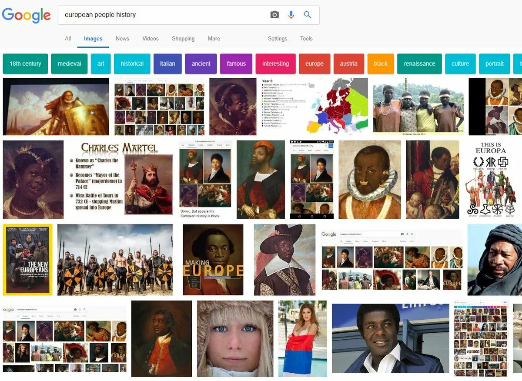The width and height of the screenshot is (522, 381).
Task: Open the 'apparently European history is black' image
Action: tap(205, 180)
